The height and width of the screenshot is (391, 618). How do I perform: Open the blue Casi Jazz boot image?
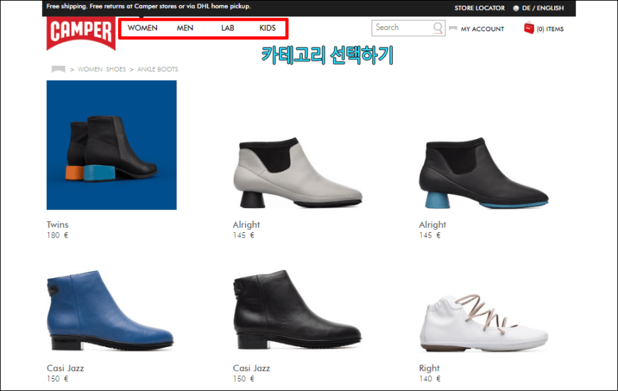coord(110,310)
